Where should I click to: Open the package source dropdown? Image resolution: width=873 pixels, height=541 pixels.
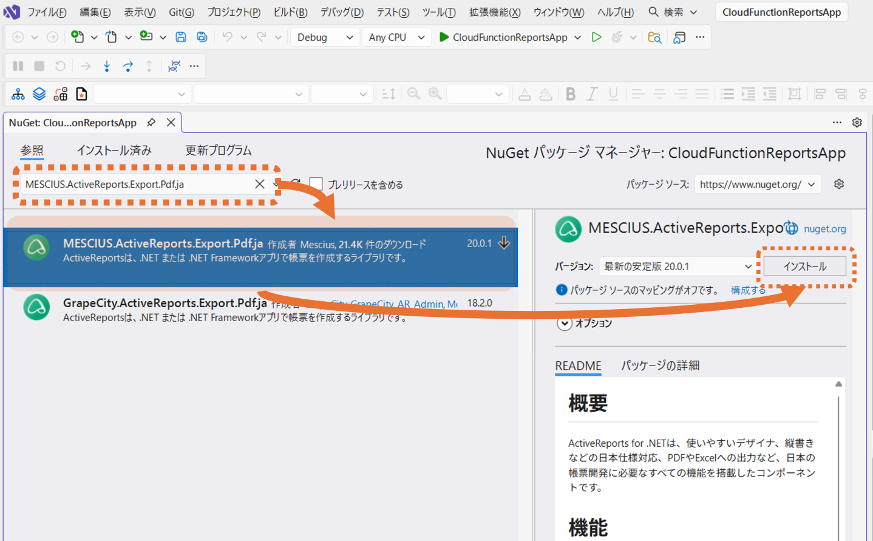click(x=758, y=184)
